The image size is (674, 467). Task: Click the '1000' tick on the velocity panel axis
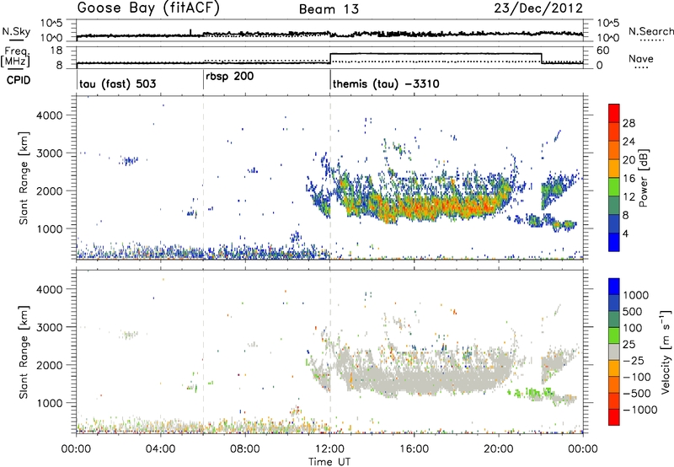[x=50, y=403]
